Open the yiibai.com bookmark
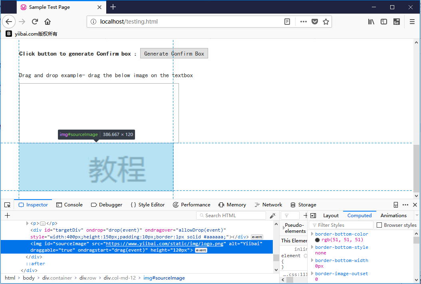This screenshot has height=284, width=421. [x=32, y=34]
